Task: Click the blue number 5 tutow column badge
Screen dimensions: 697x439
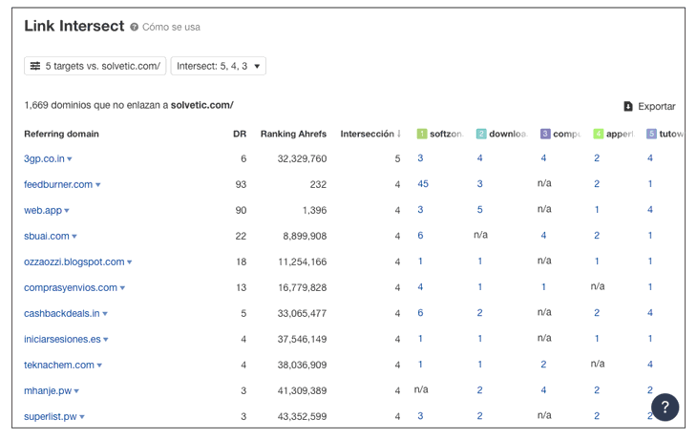Action: [x=651, y=134]
